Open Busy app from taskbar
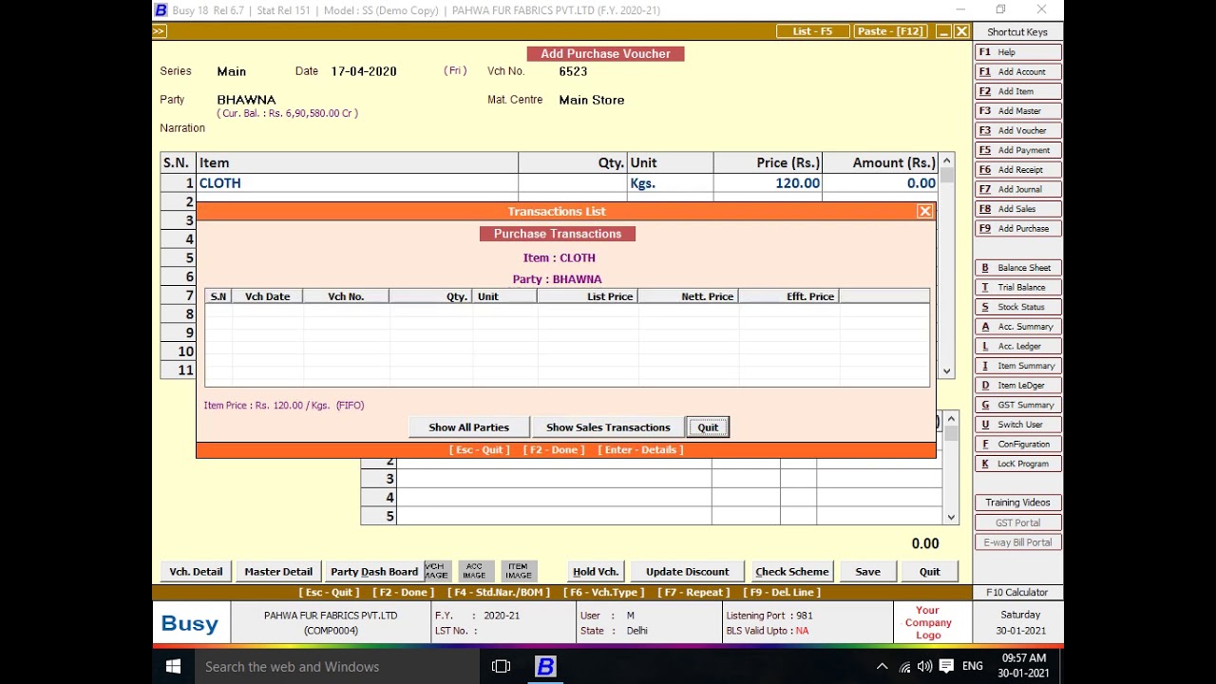The height and width of the screenshot is (684, 1216). [545, 667]
